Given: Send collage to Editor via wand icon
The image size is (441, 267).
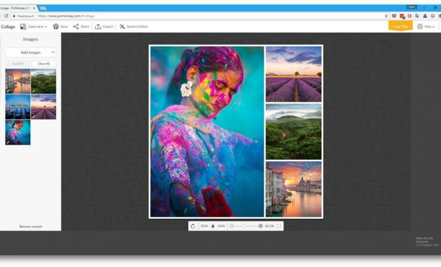Looking at the screenshot, I should pyautogui.click(x=122, y=27).
